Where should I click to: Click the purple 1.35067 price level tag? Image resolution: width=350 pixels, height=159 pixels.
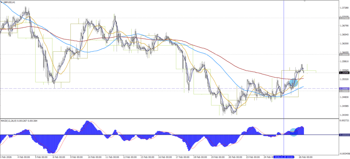click(x=344, y=89)
